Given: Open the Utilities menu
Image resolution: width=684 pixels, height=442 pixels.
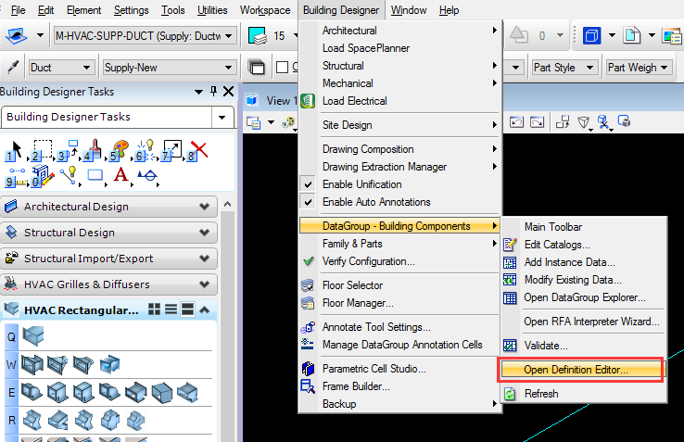Looking at the screenshot, I should tap(212, 10).
